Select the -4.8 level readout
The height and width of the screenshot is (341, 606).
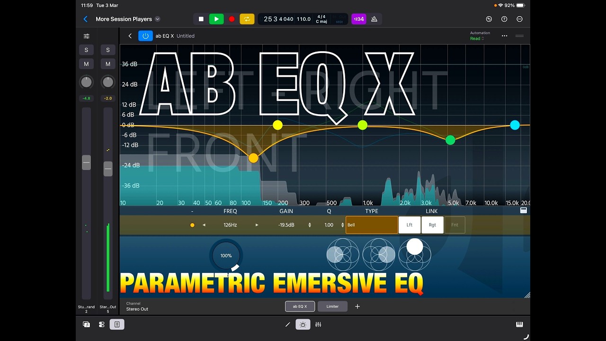[86, 99]
